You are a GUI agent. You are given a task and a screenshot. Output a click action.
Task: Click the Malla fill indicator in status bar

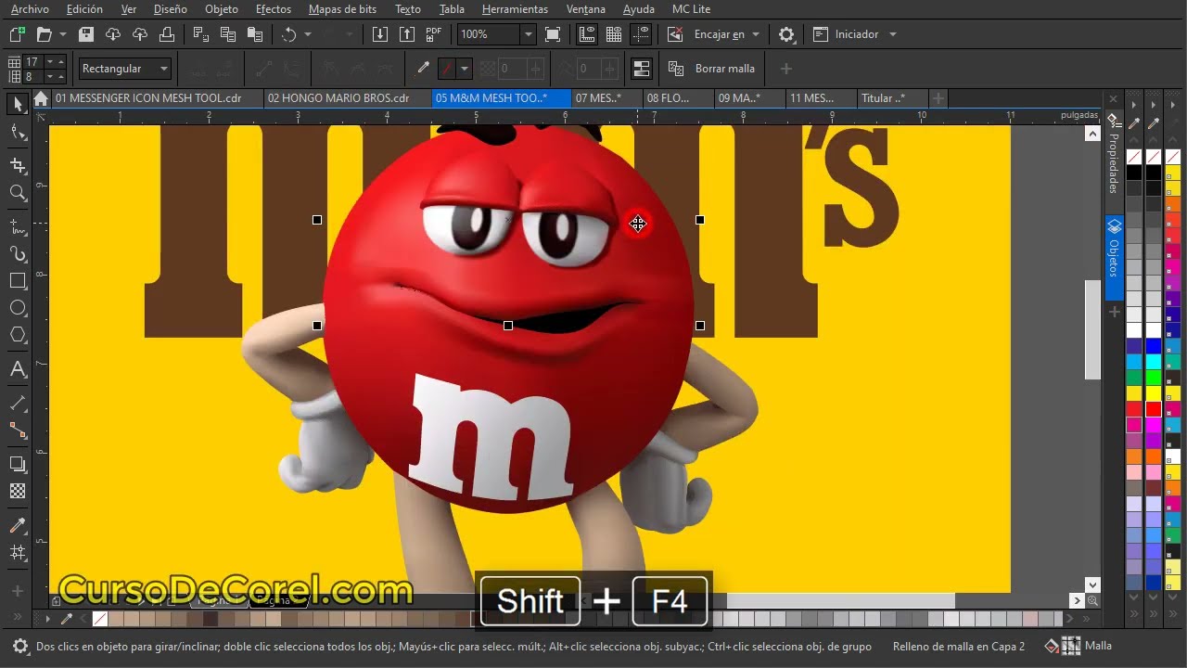click(x=1079, y=646)
